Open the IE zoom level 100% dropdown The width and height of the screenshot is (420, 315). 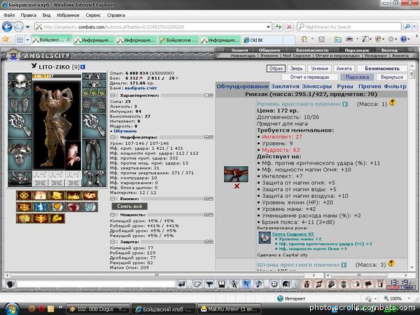tap(409, 298)
